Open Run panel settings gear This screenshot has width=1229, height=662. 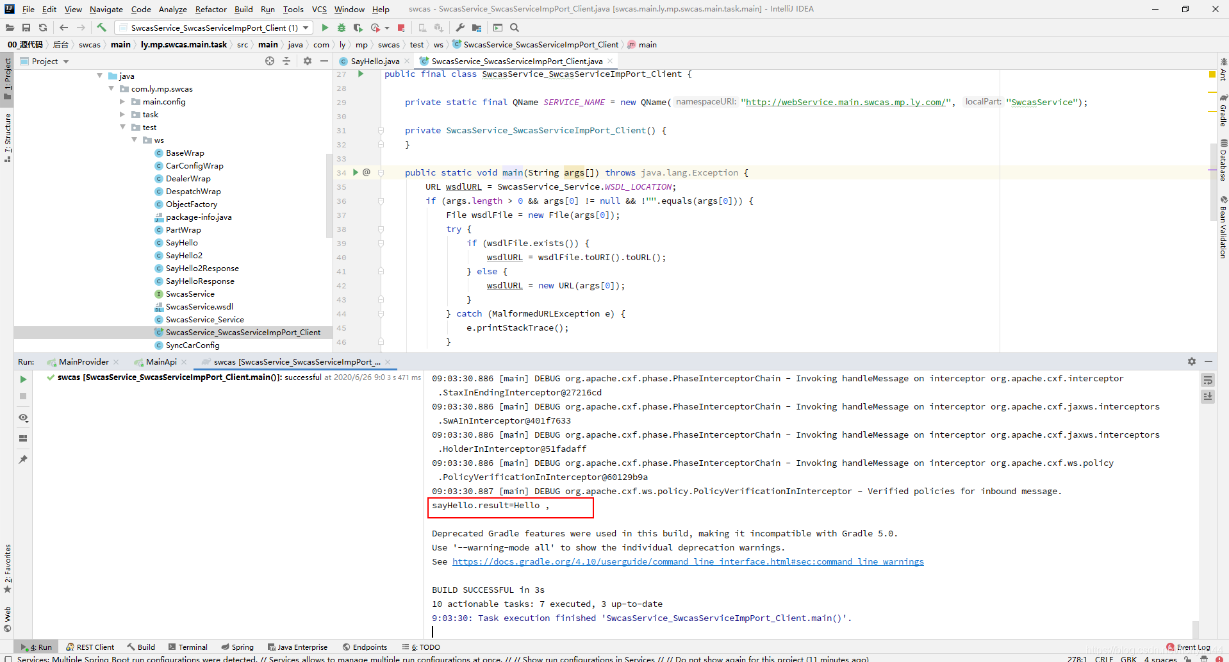coord(1192,361)
